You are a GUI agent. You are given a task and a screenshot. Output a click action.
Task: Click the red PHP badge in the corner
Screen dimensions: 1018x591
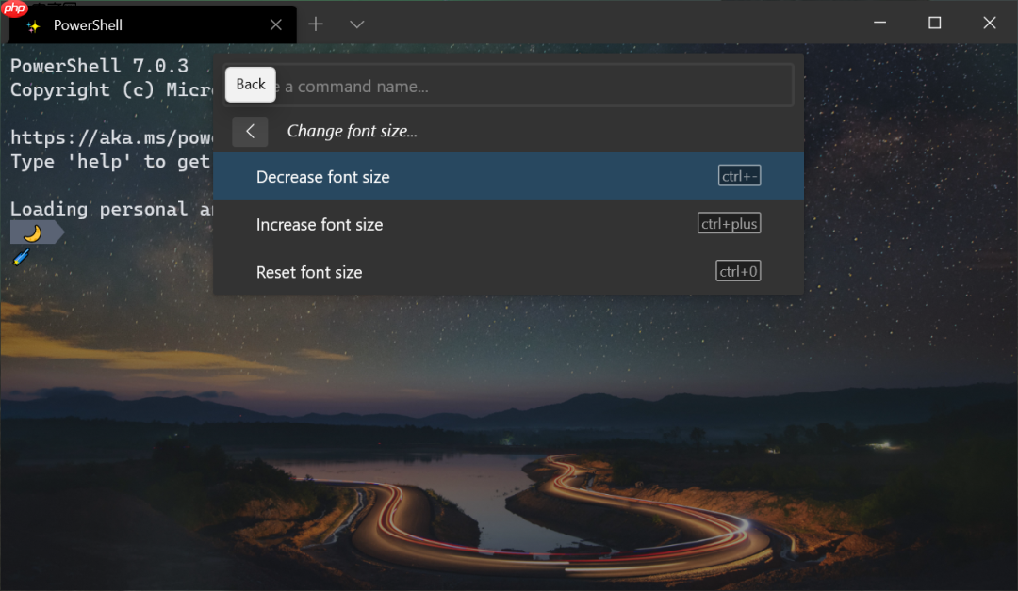tap(14, 10)
